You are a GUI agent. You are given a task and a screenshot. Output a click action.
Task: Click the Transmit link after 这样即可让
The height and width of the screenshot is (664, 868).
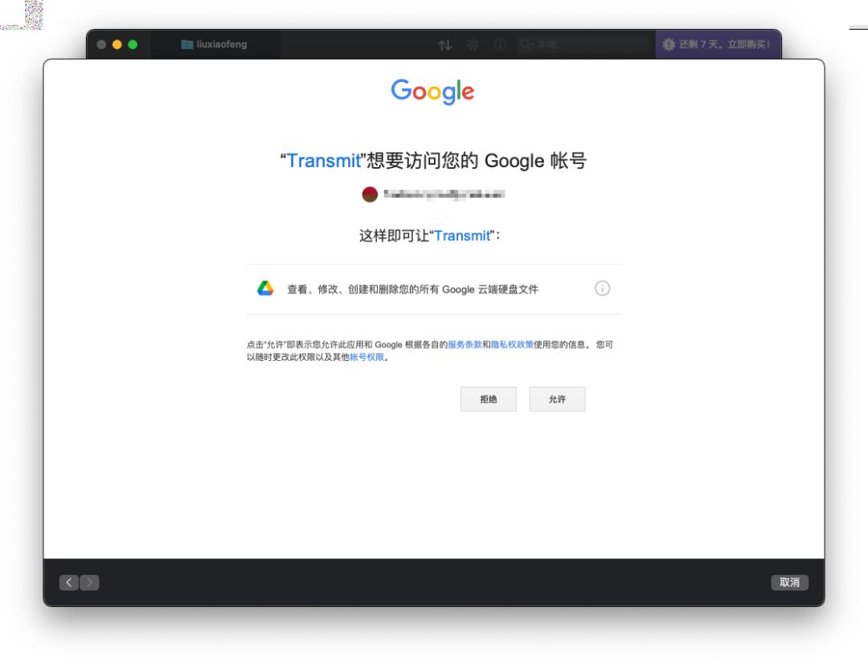(462, 236)
